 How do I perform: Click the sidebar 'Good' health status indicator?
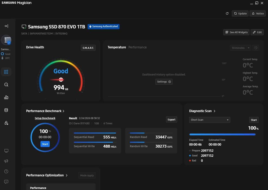pyautogui.click(x=6, y=54)
